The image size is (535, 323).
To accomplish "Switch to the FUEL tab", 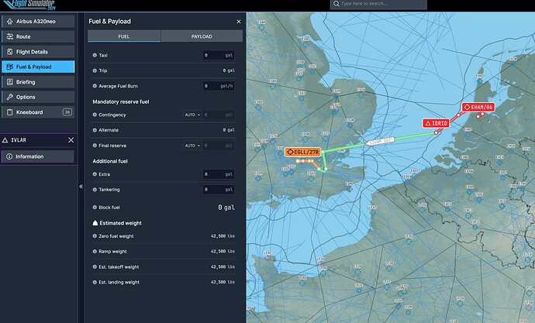I will [x=124, y=36].
